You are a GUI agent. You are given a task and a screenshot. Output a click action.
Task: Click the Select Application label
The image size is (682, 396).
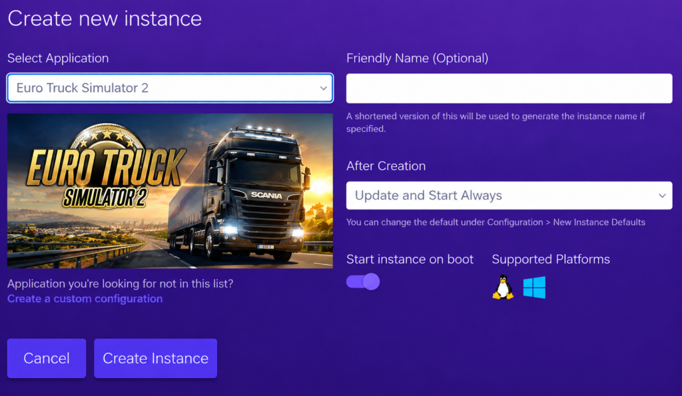pos(58,59)
